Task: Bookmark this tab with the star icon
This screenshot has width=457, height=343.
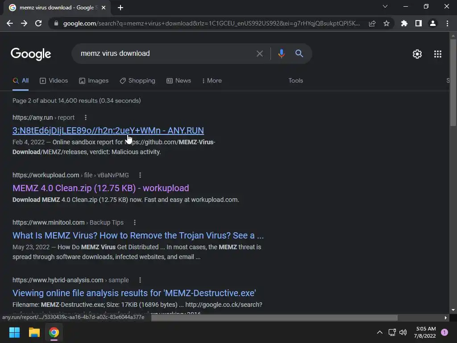Action: click(386, 23)
